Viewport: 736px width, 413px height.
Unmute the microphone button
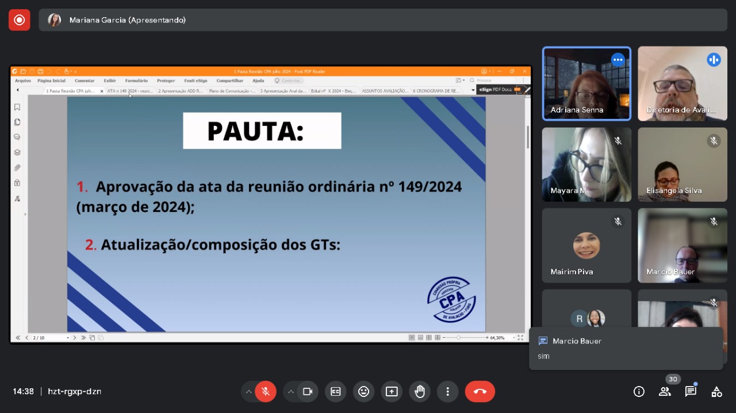click(266, 391)
